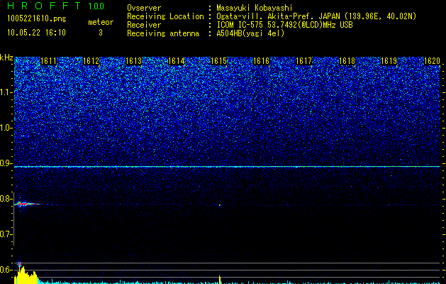Screen dimensions: 446x284
Task: Click the 1613 time marker
Action: (x=134, y=61)
